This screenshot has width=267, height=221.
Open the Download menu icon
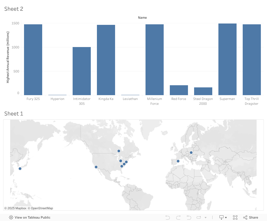point(223,218)
